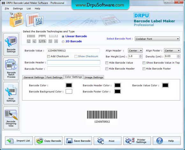
Task: Open Barcode Settings from the sidebar
Action: pyautogui.click(x=11, y=44)
